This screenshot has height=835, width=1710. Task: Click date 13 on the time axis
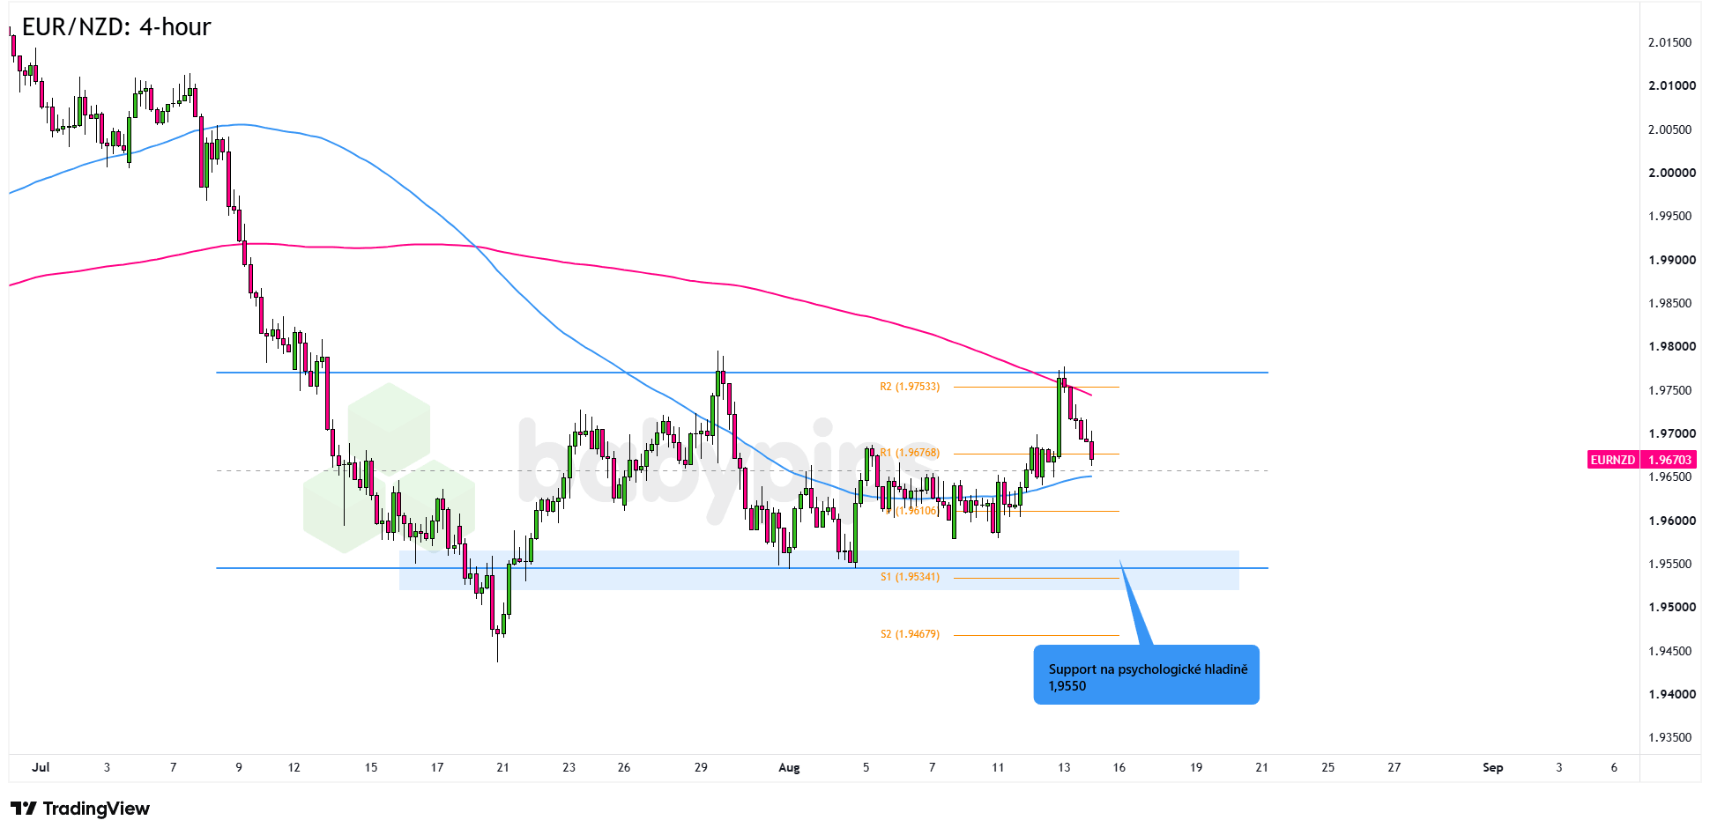1064,767
